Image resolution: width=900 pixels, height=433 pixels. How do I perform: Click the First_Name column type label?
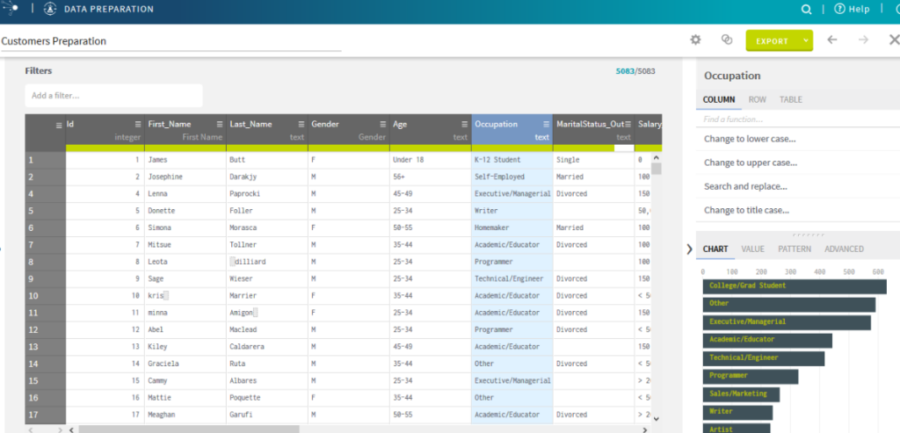(x=202, y=138)
